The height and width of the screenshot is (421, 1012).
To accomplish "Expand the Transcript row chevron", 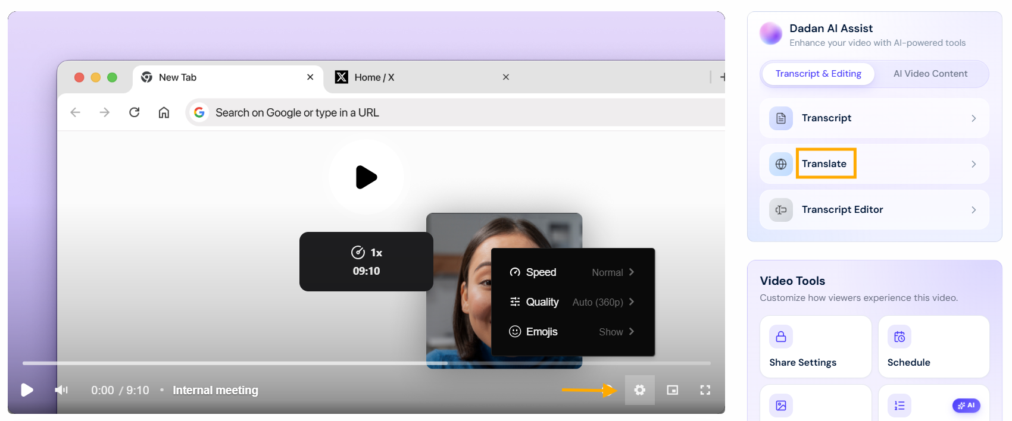I will (x=974, y=118).
